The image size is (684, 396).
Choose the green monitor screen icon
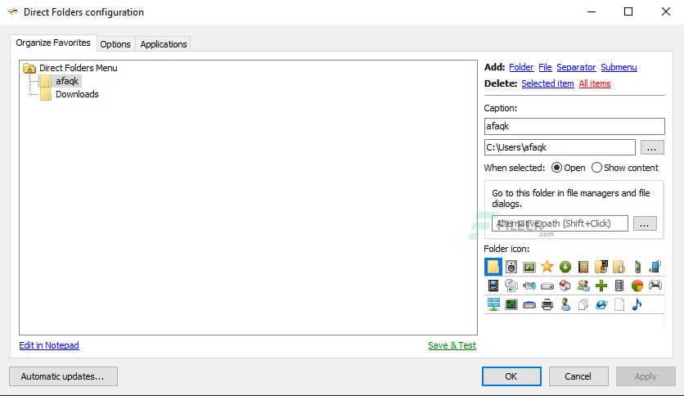[x=511, y=304]
